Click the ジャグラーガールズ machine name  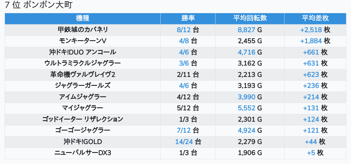click(83, 86)
